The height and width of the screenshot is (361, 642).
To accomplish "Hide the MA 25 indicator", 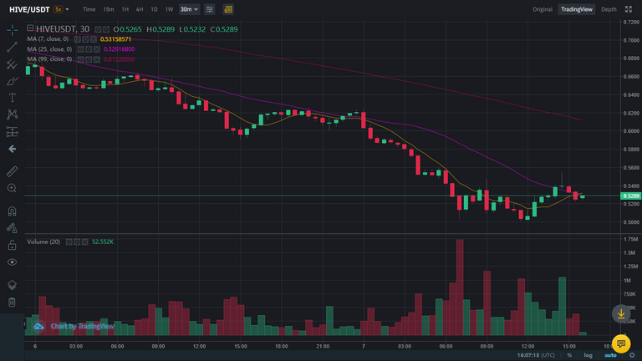I will (x=80, y=49).
